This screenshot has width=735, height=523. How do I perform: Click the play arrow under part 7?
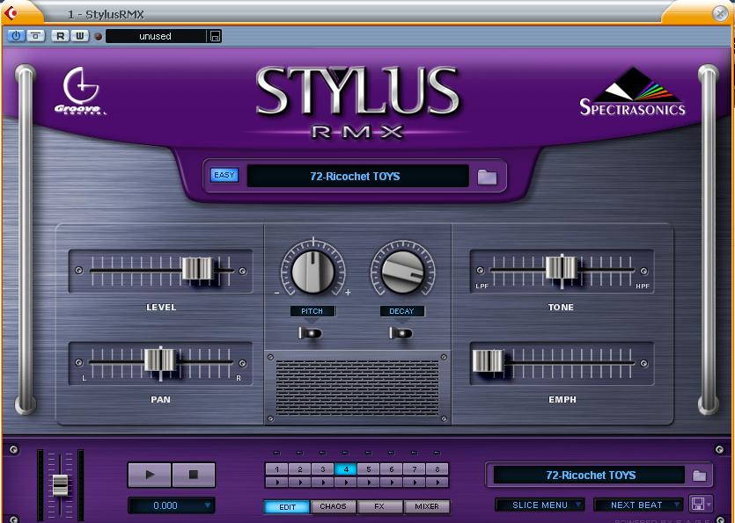[415, 482]
